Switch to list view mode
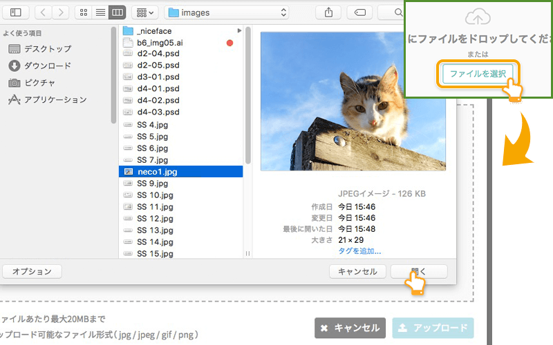The height and width of the screenshot is (345, 553). 100,12
